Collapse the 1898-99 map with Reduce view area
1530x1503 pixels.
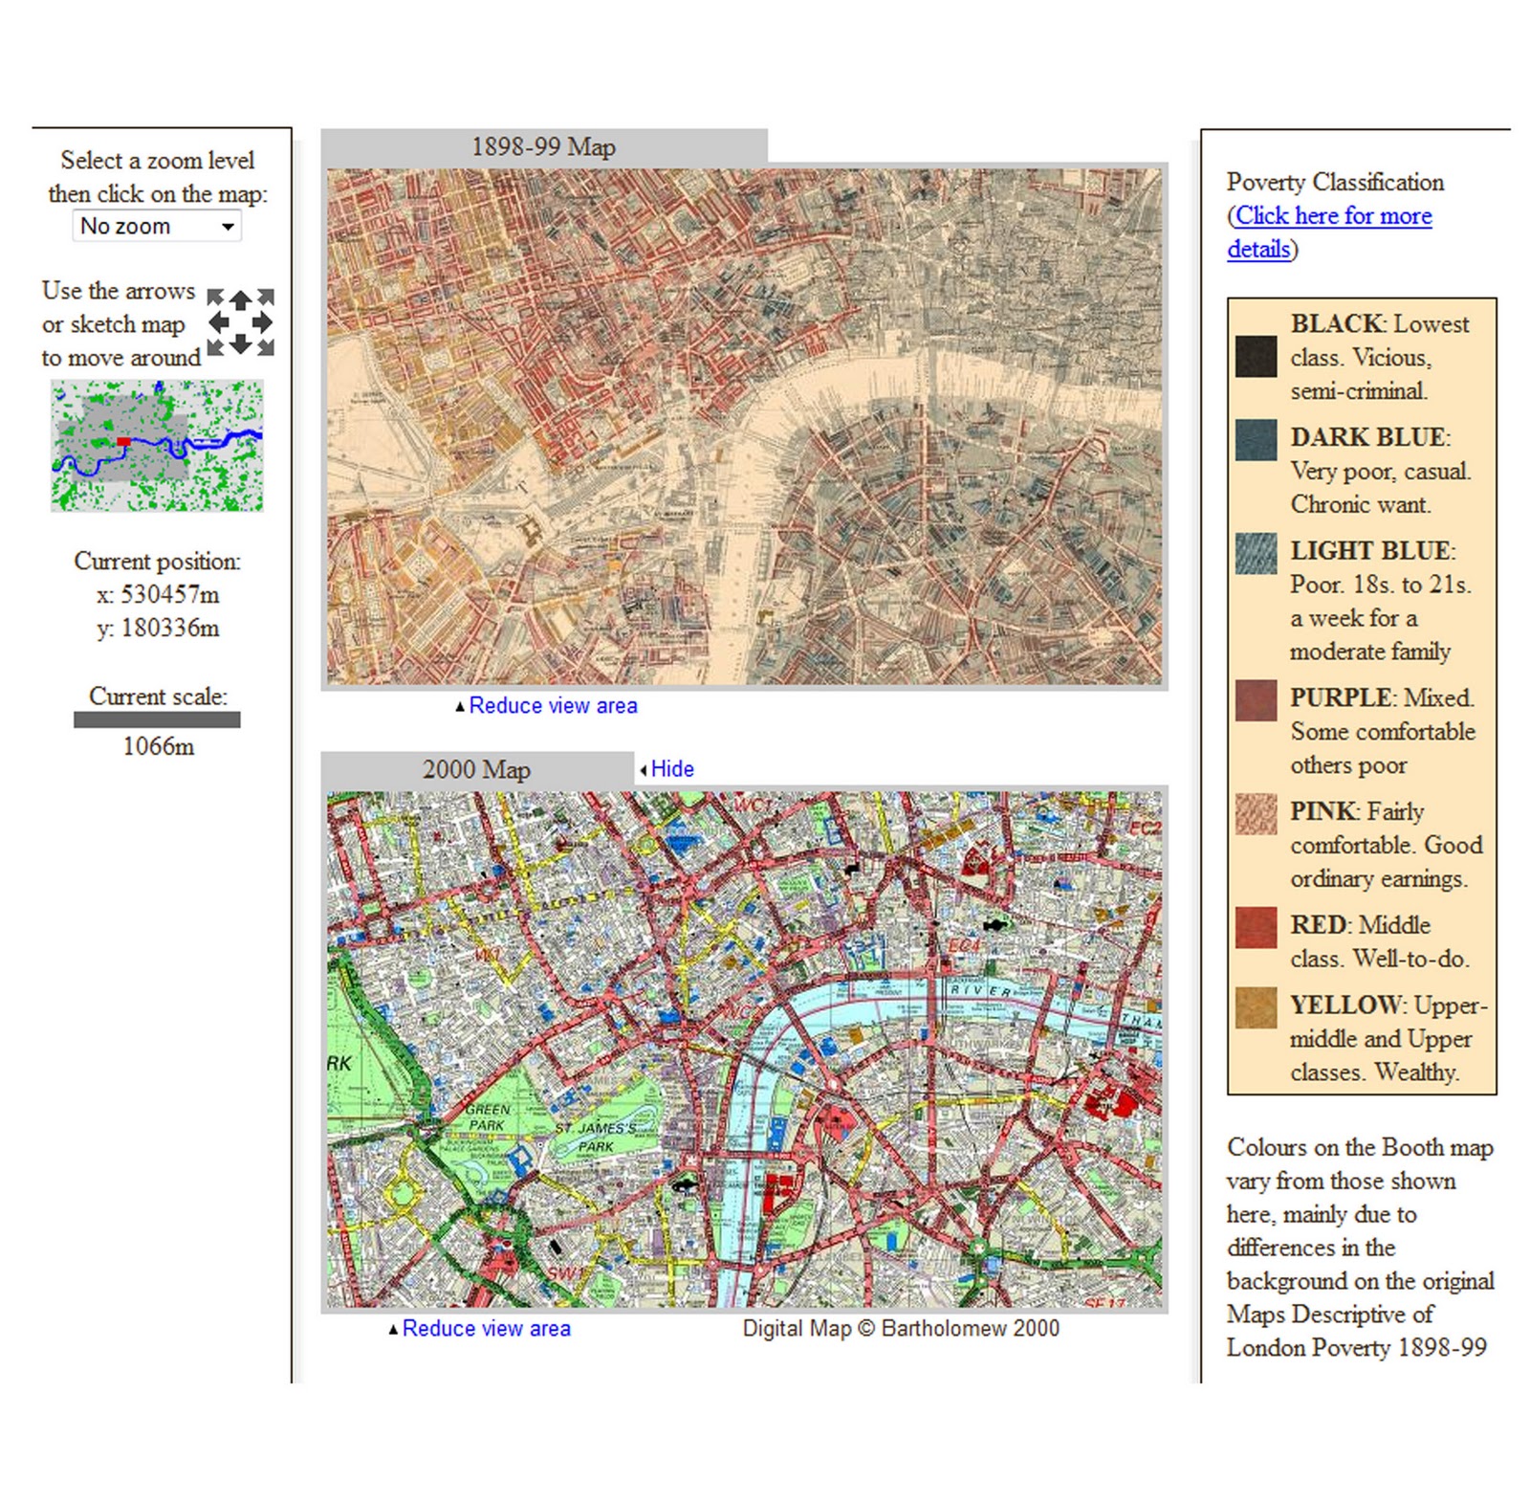pos(552,705)
